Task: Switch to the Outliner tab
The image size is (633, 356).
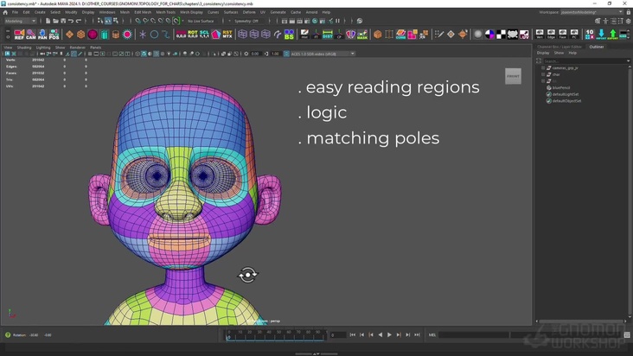Action: tap(597, 47)
